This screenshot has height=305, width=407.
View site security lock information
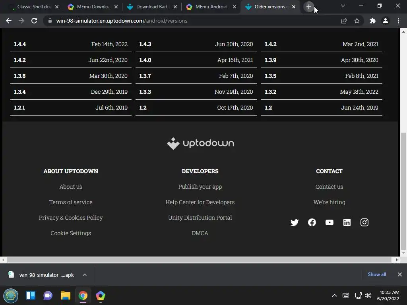click(50, 21)
